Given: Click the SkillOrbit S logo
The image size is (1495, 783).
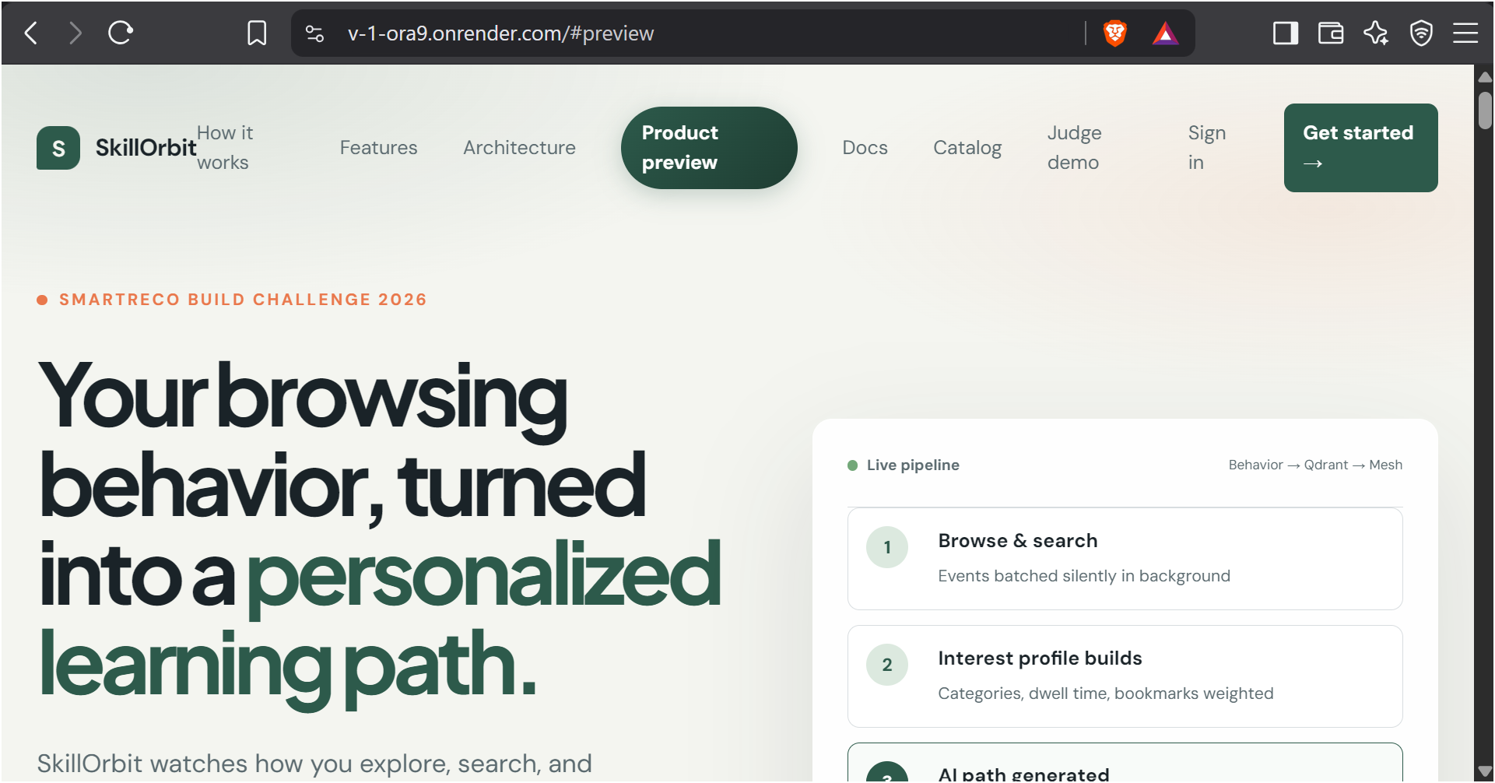Looking at the screenshot, I should click(x=58, y=148).
